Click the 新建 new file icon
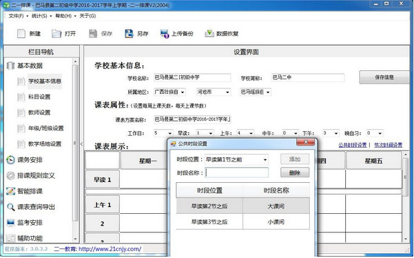Image resolution: width=414 pixels, height=258 pixels. pos(21,34)
